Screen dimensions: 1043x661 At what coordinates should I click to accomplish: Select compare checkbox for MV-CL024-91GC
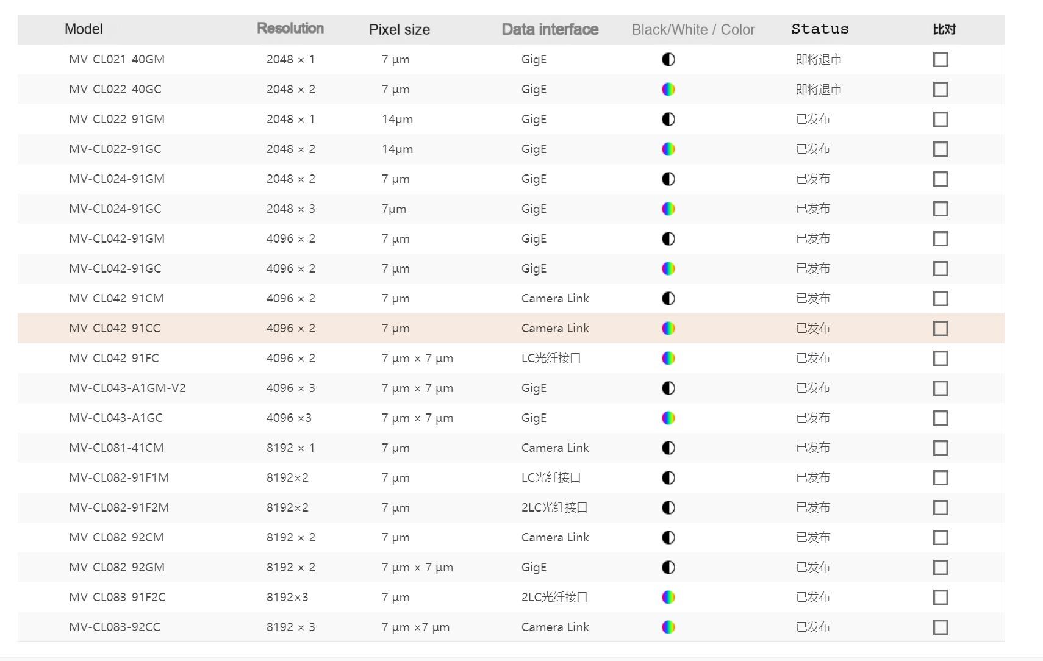tap(940, 209)
